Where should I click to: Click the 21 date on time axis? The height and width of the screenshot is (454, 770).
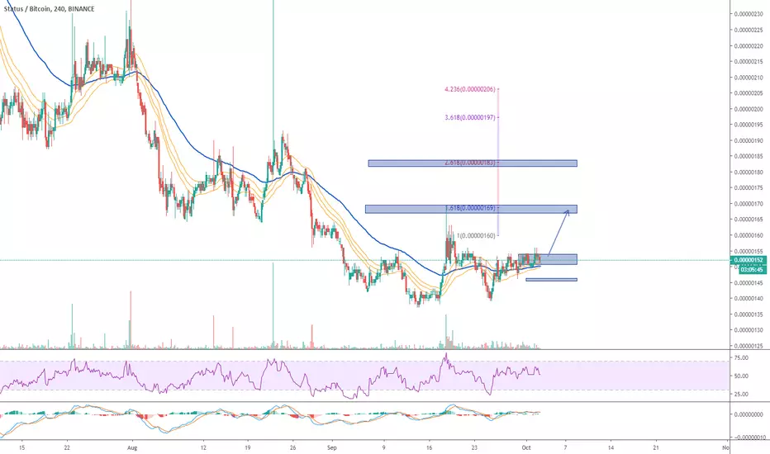pos(656,447)
